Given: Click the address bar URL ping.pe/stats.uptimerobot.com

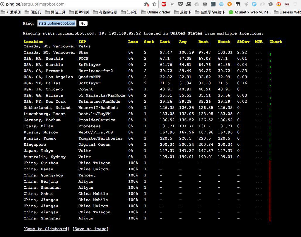Looking at the screenshot, I should pos(35,4).
